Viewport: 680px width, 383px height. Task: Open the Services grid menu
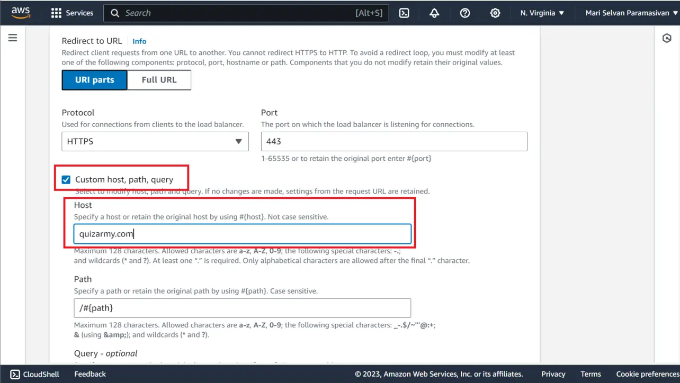56,13
